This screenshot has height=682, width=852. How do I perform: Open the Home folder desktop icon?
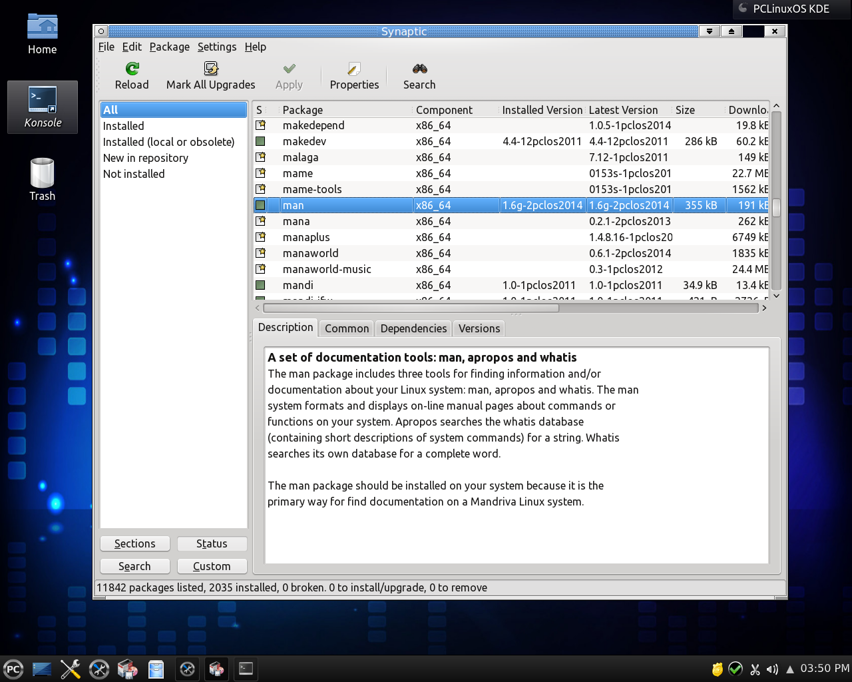43,35
